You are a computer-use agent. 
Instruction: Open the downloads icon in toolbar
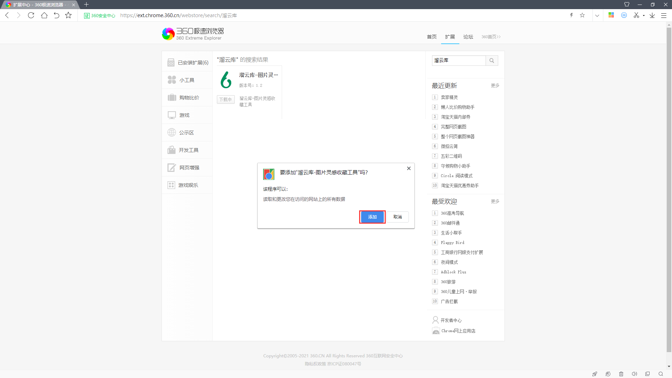coord(652,15)
